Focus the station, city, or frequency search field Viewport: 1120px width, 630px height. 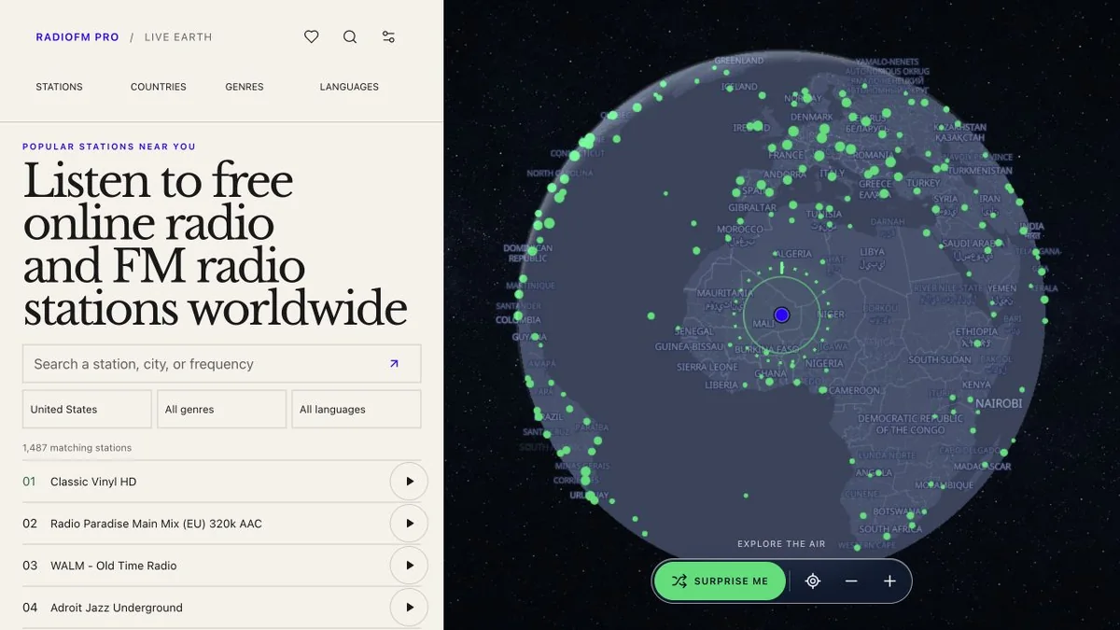221,364
